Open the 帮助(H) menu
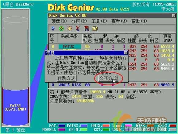 pyautogui.click(x=139, y=21)
